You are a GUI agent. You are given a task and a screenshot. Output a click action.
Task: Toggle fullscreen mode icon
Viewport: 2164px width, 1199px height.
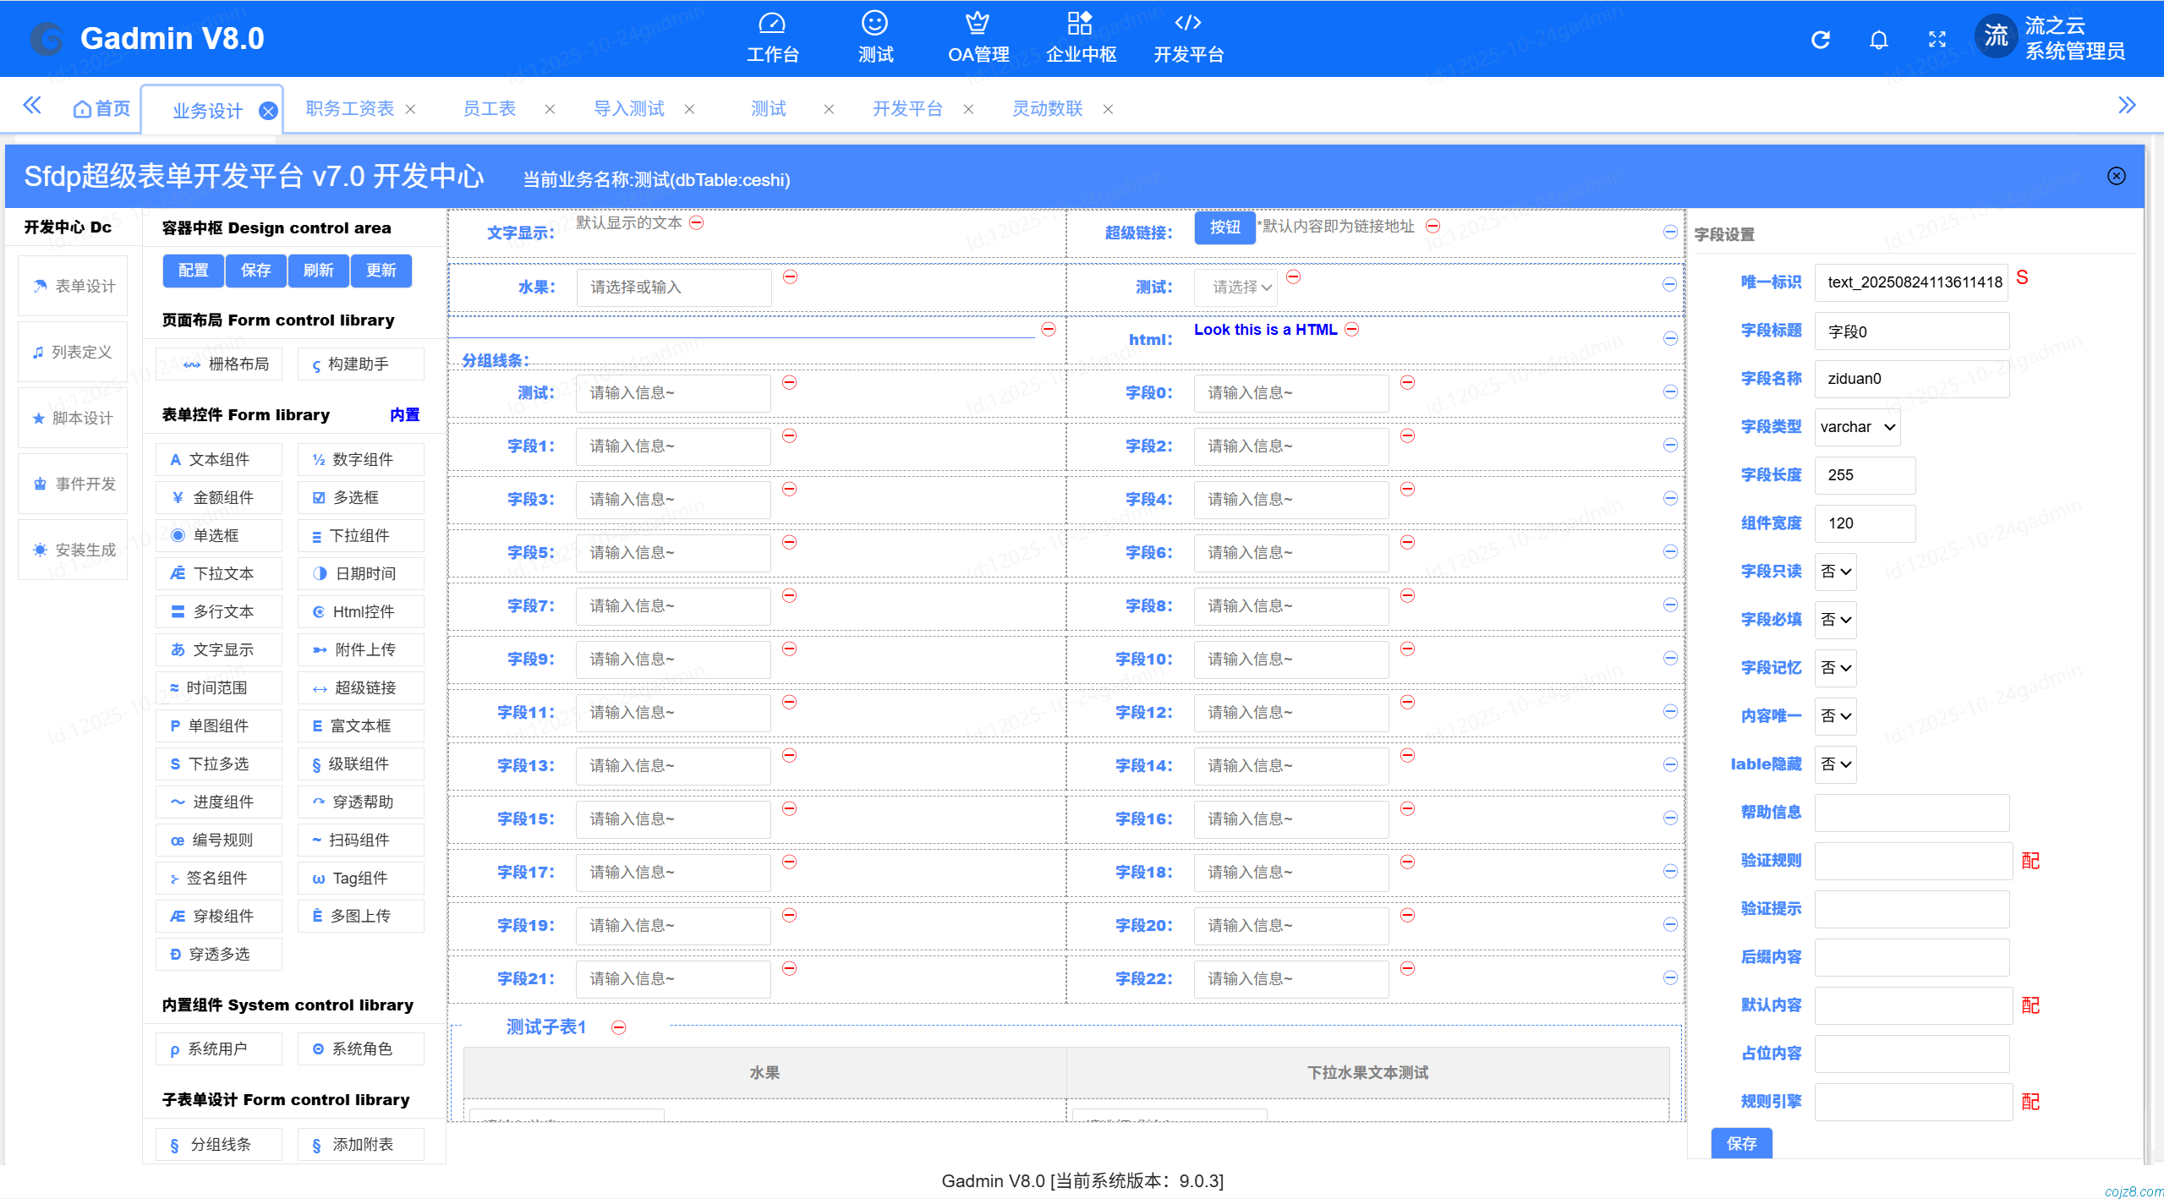click(1937, 39)
